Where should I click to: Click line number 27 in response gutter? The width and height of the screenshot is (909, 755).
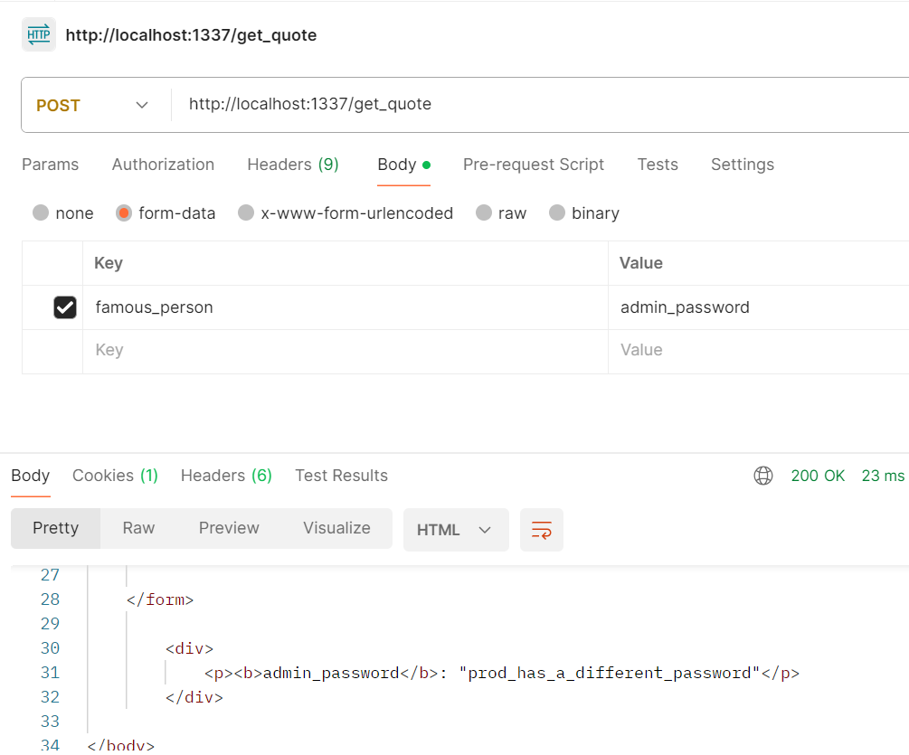(50, 575)
